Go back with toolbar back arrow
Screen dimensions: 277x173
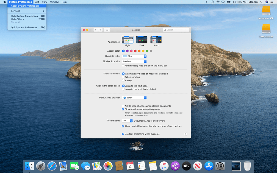96,30
